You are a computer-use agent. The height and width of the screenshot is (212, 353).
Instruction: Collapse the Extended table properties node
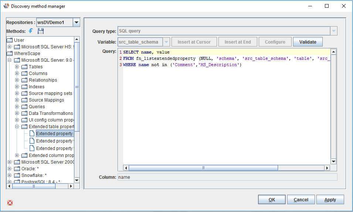coord(17,127)
